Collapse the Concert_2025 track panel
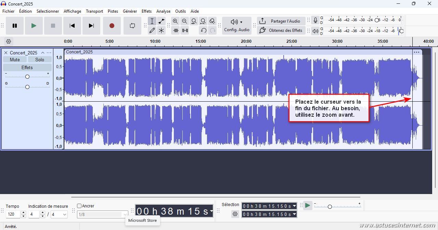Image resolution: width=438 pixels, height=230 pixels. tap(43, 53)
